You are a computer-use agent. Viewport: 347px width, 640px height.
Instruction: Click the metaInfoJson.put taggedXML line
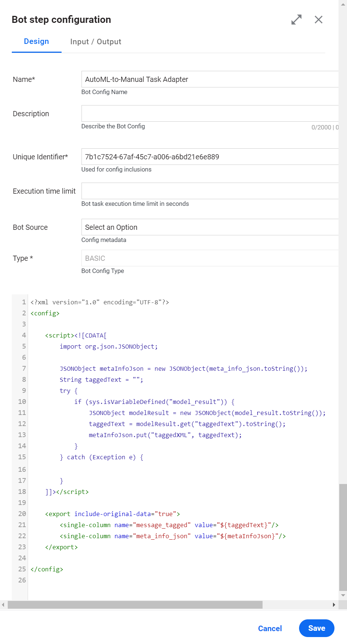coord(165,435)
